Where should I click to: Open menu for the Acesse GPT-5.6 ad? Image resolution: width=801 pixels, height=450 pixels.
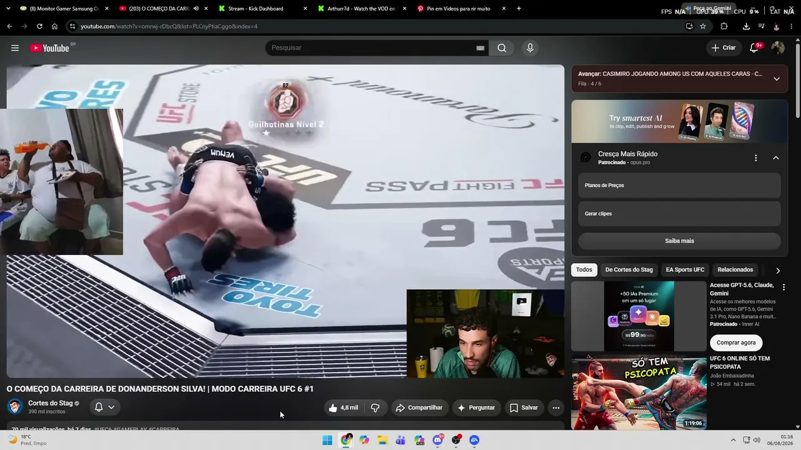pyautogui.click(x=783, y=286)
